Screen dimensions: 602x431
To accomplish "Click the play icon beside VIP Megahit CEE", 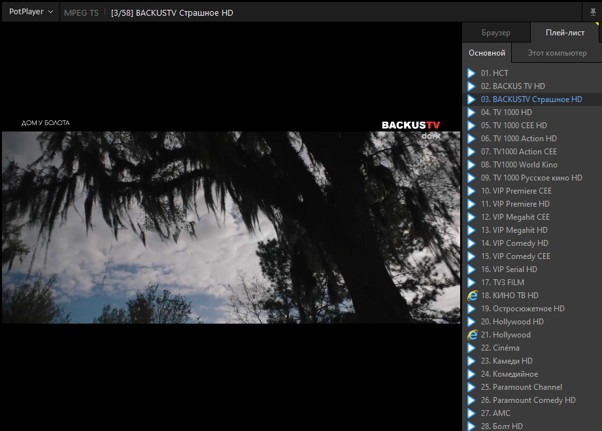I will (x=471, y=216).
